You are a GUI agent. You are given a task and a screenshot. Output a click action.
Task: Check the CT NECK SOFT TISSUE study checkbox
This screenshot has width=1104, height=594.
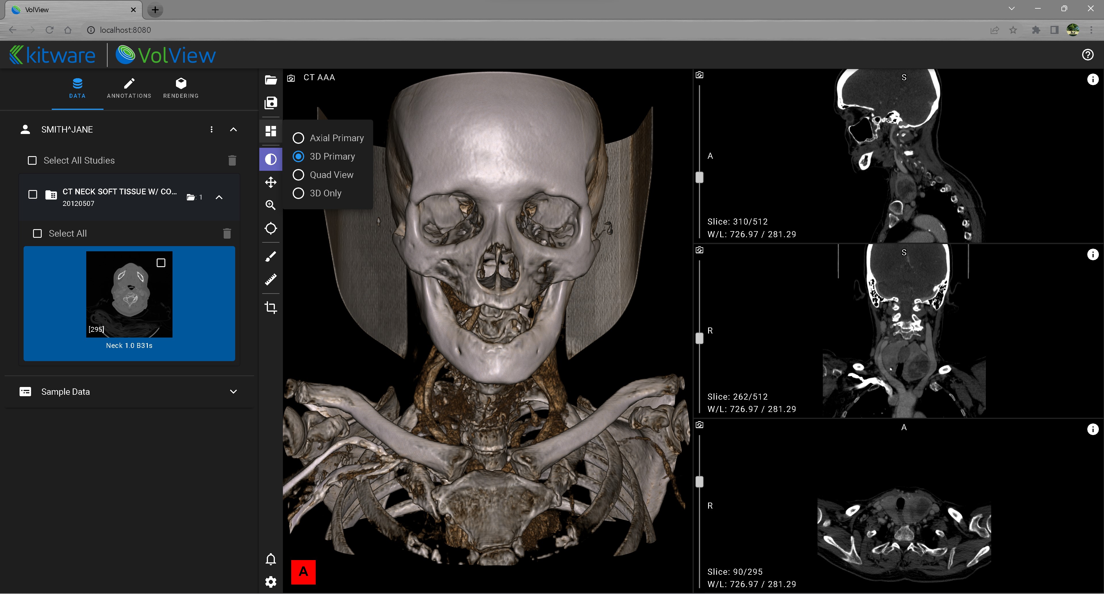32,195
